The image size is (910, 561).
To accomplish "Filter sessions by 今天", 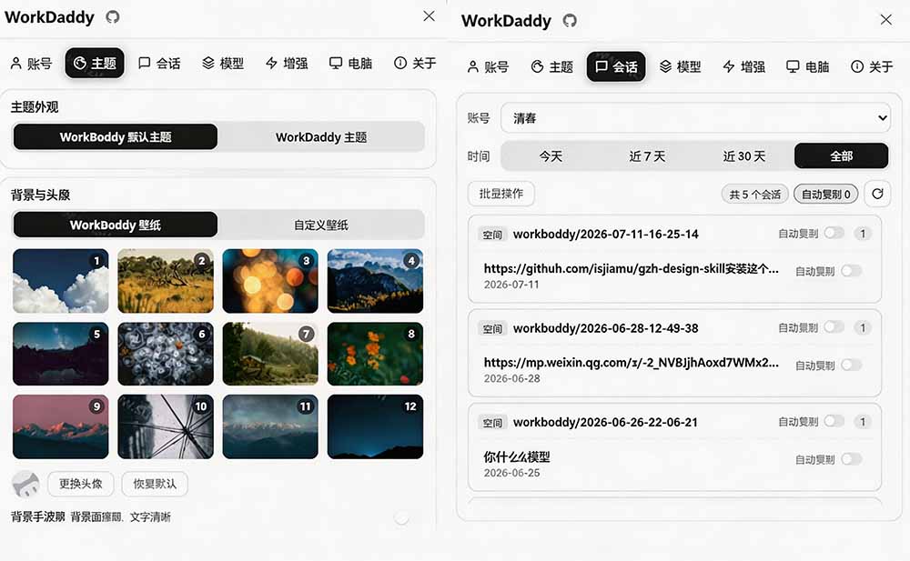I will coord(551,156).
